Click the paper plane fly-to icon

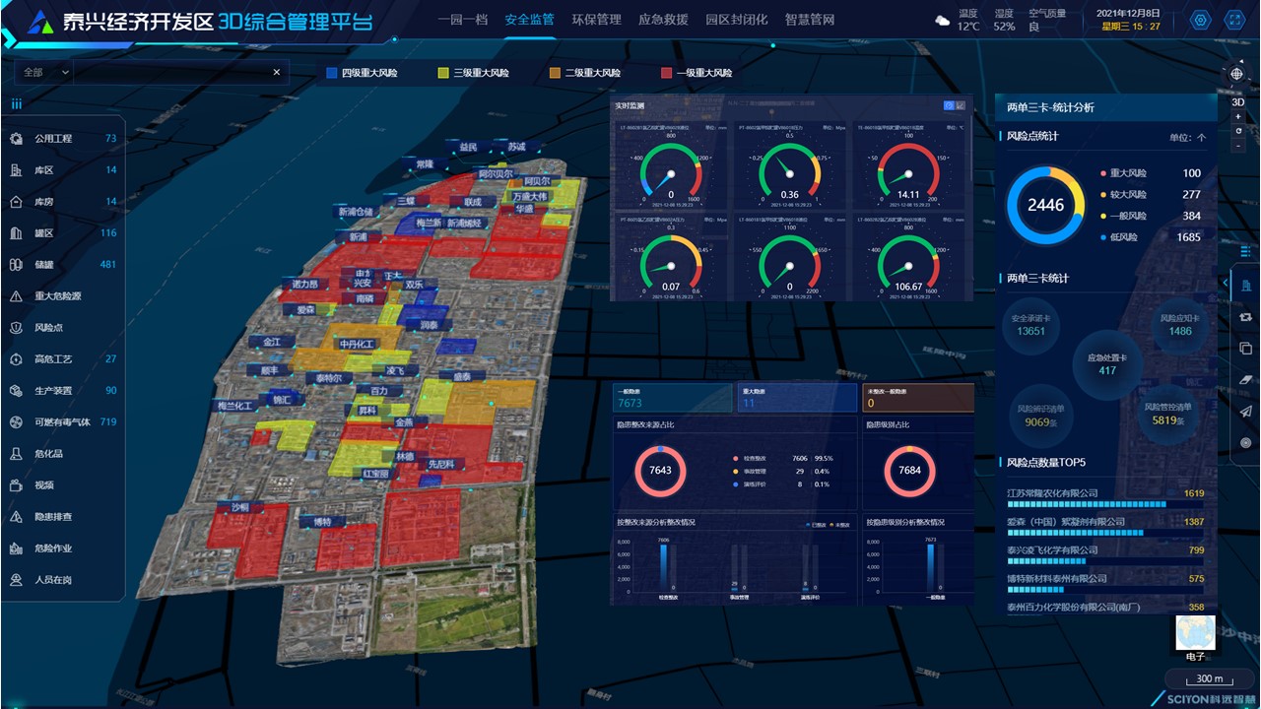click(1245, 412)
